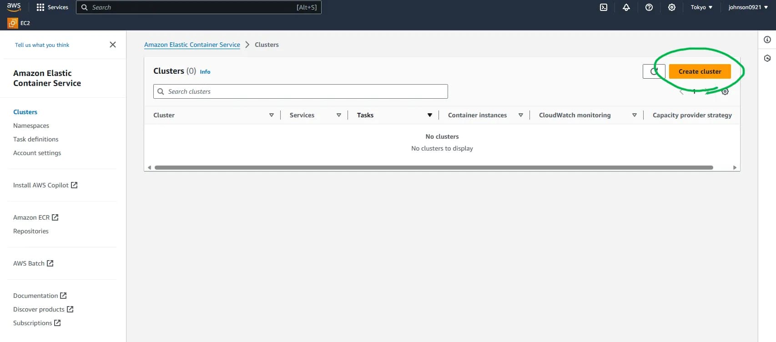Screen dimensions: 776x342
Task: Click the Amazon Elastic Container Service sidebar title
Action: click(x=47, y=78)
